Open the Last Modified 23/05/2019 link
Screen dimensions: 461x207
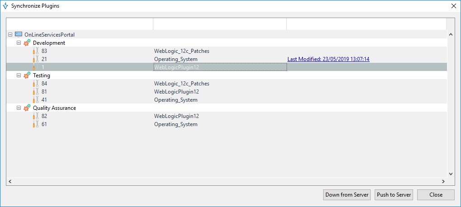tap(328, 59)
